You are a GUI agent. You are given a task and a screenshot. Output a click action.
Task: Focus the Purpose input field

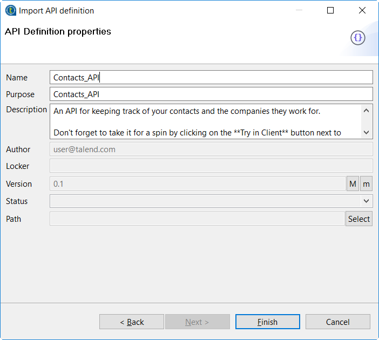click(211, 94)
